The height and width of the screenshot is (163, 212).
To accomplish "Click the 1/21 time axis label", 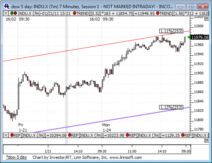I will 48,151.
